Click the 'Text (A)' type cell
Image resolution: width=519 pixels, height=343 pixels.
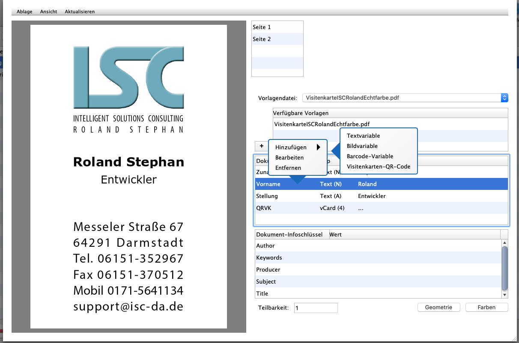pos(331,196)
